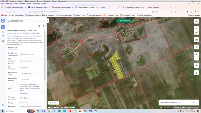The height and width of the screenshot is (113, 201).
Task: Open 'Яндекс' bookmark
Action: (4, 15)
